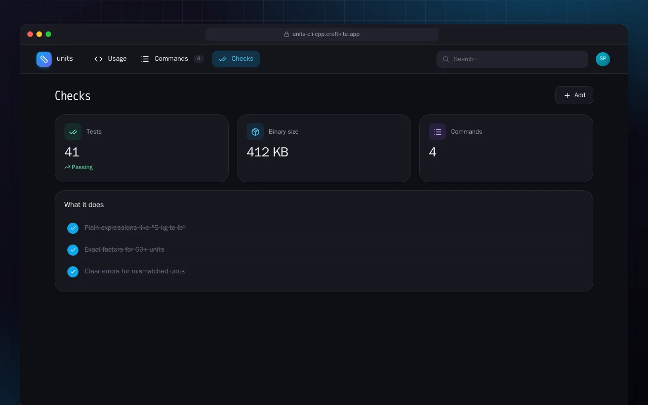Click the yellow minimize window button

[x=39, y=34]
